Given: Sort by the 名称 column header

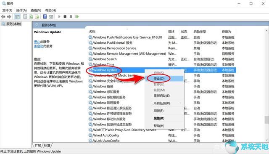Looking at the screenshot, I should (x=92, y=32).
